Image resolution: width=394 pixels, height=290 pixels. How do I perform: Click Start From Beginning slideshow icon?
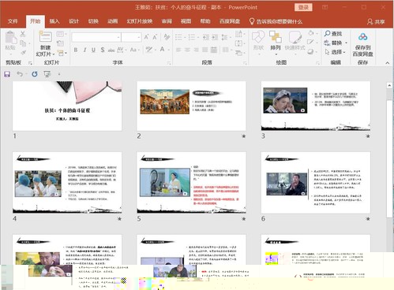(47, 74)
